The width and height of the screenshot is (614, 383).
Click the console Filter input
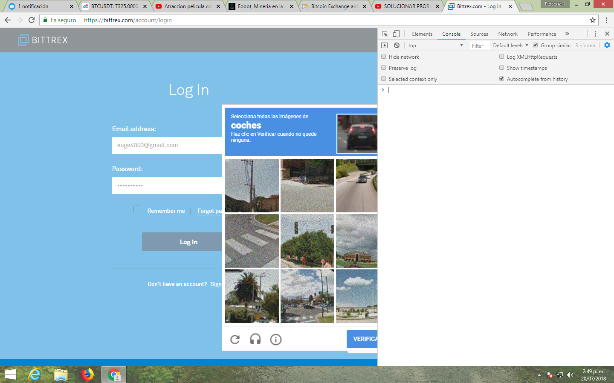[480, 46]
